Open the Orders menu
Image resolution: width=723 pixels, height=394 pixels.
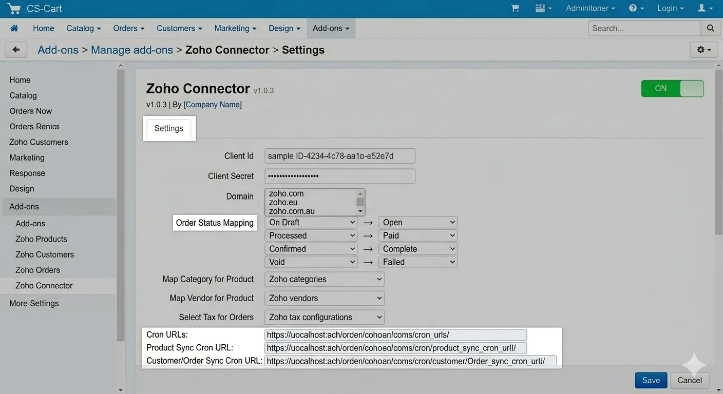(x=129, y=28)
